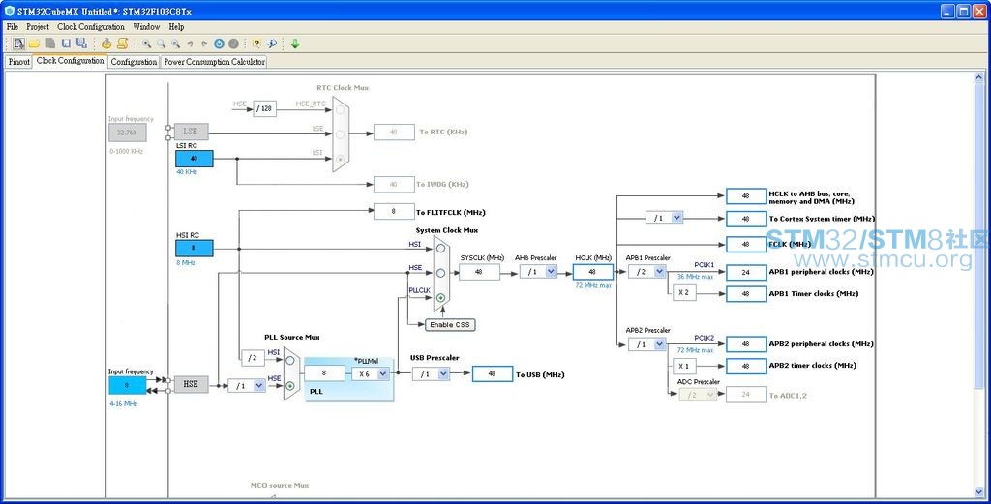Switch to the Pinout tab

(19, 62)
